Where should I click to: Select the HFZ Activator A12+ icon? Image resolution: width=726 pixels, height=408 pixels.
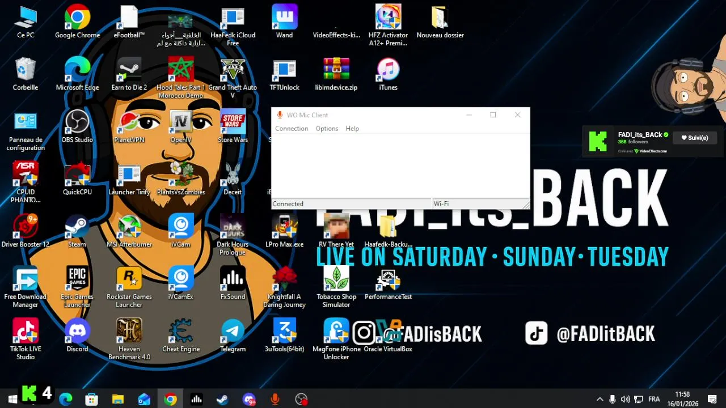click(388, 26)
